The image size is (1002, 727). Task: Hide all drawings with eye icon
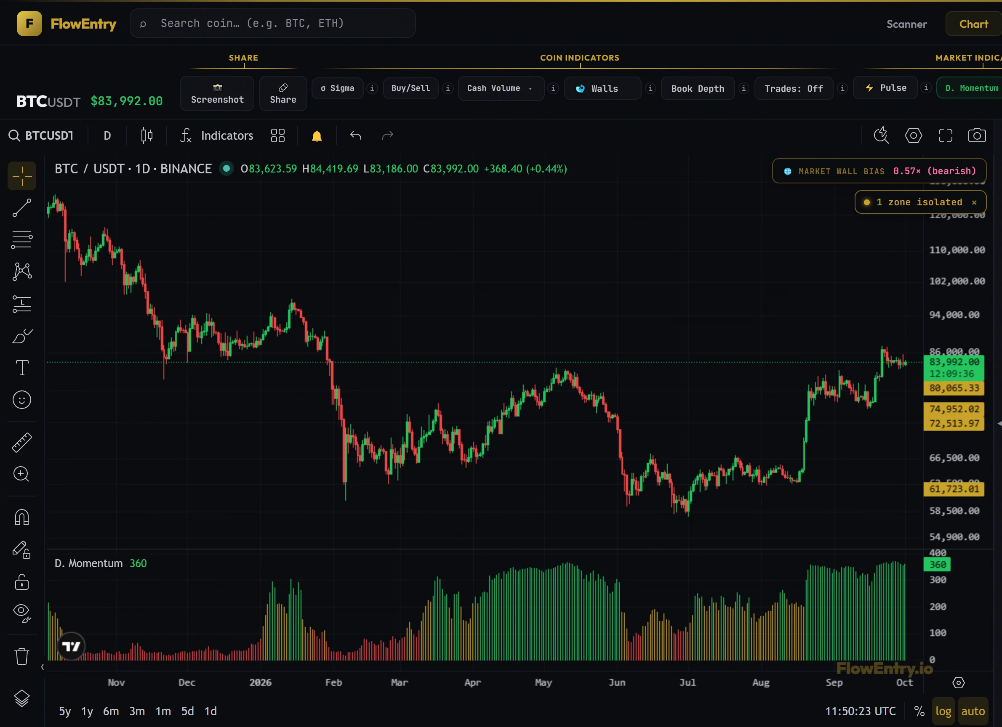tap(21, 613)
